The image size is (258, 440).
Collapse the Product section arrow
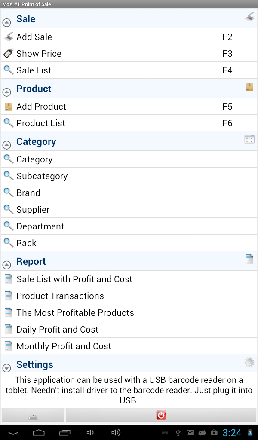[x=7, y=92]
